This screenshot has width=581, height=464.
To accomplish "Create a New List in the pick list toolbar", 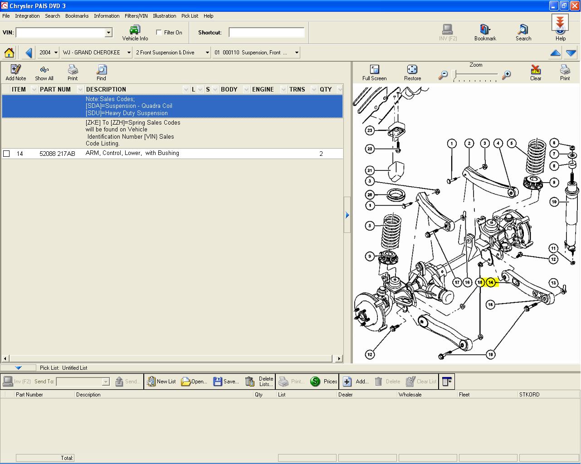I will [161, 382].
